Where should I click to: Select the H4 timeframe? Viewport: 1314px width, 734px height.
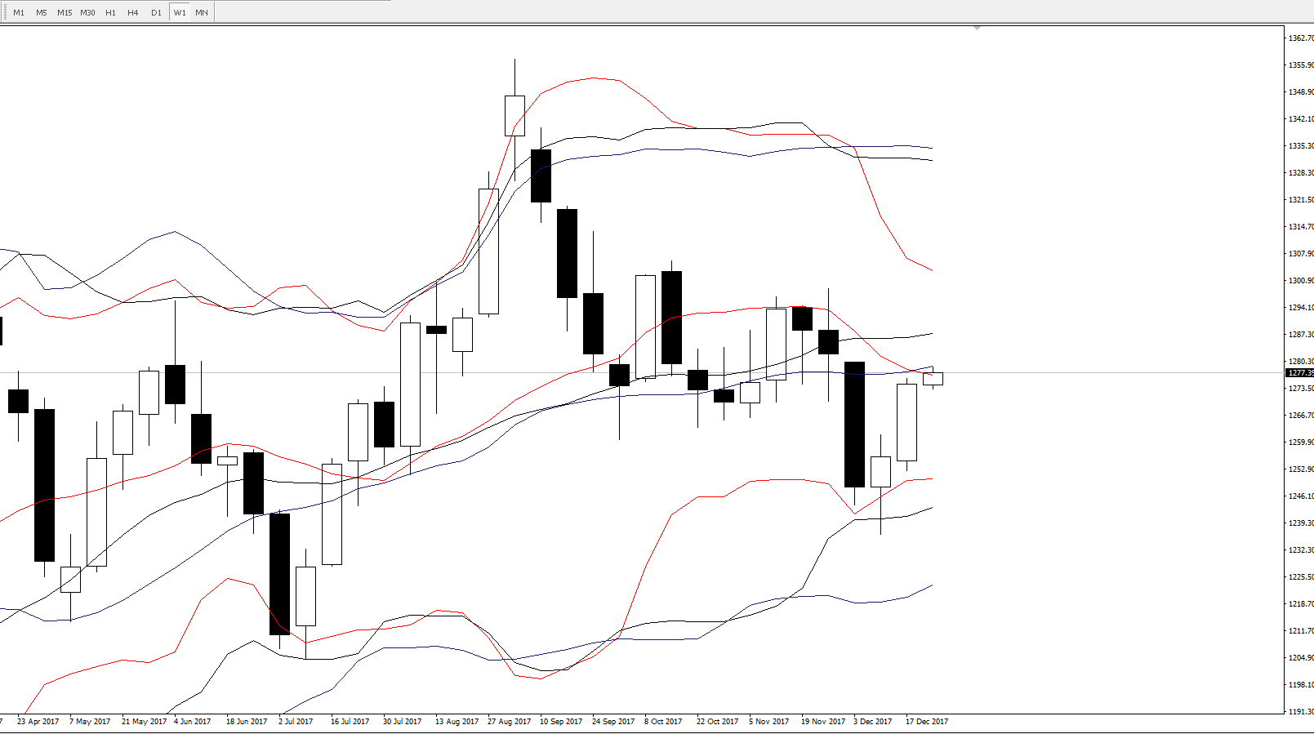(x=133, y=12)
